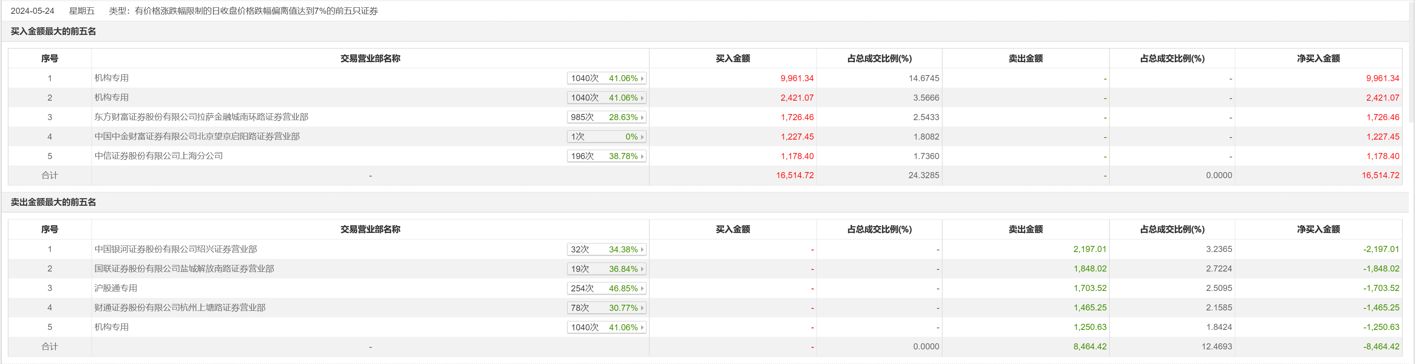Open the 196次 38.78% badge dropdown
1415x364 pixels.
point(607,156)
